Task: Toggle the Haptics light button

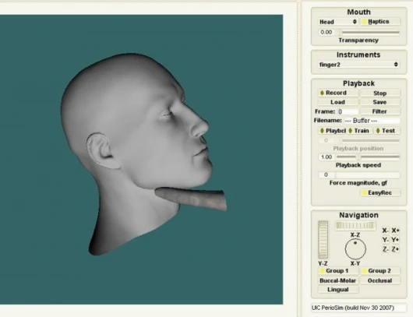Action: 380,22
